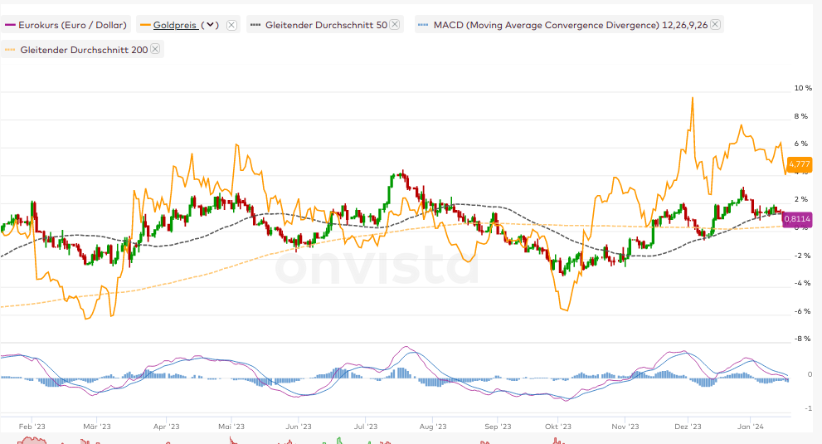822x444 pixels.
Task: Click the purple 0,8114 price tag
Action: [797, 218]
